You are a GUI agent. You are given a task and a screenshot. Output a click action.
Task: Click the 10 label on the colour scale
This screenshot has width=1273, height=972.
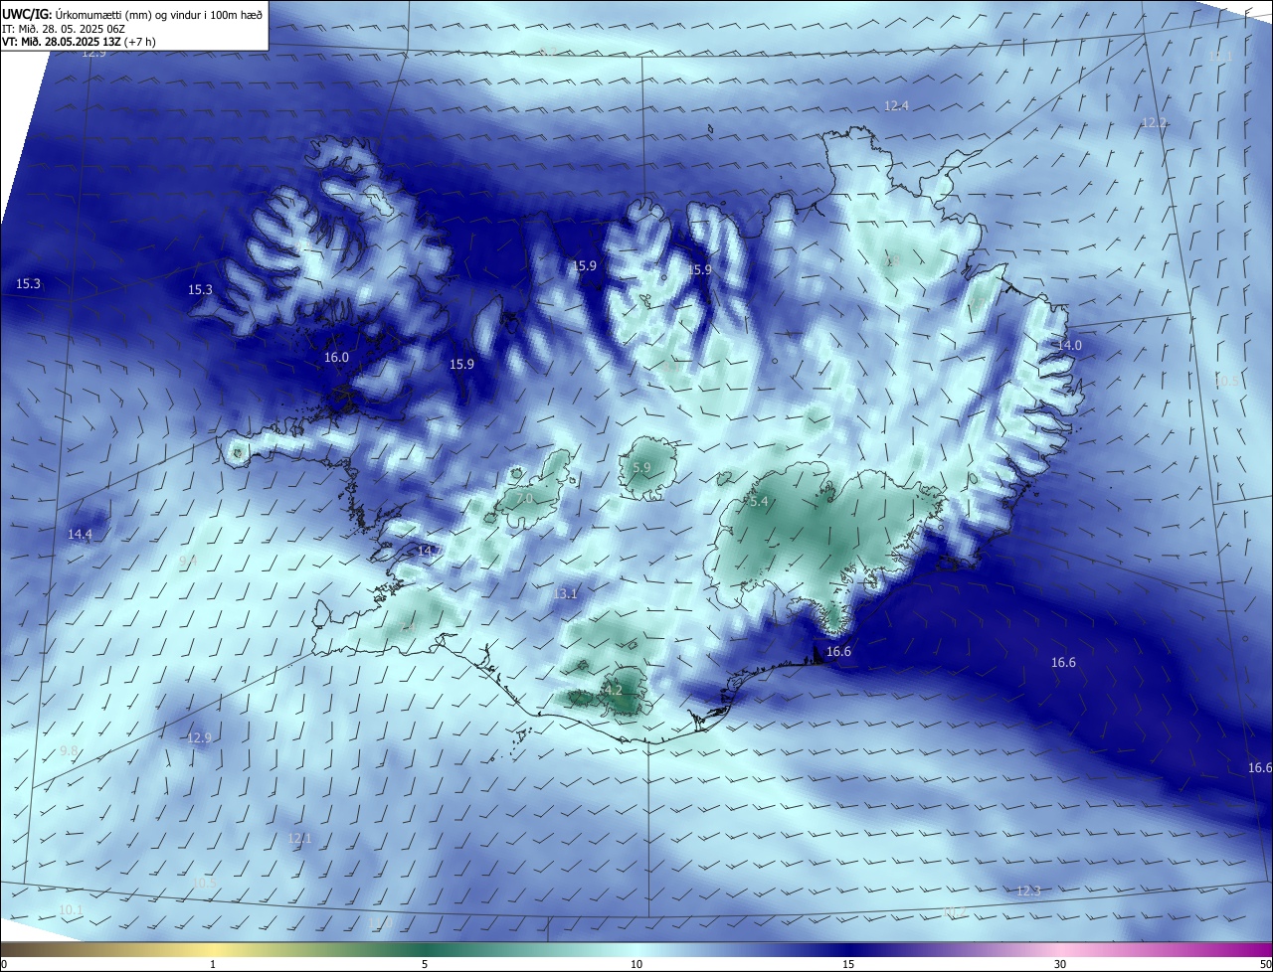[636, 965]
